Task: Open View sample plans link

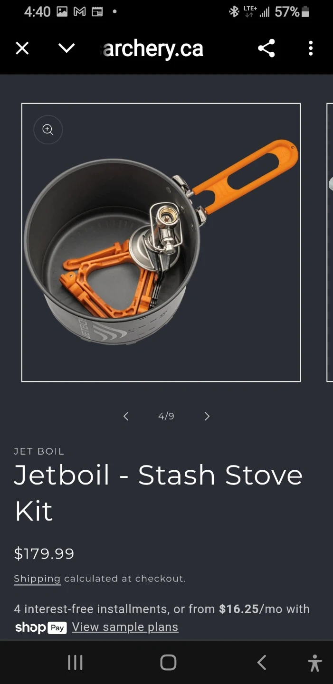Action: 125,627
